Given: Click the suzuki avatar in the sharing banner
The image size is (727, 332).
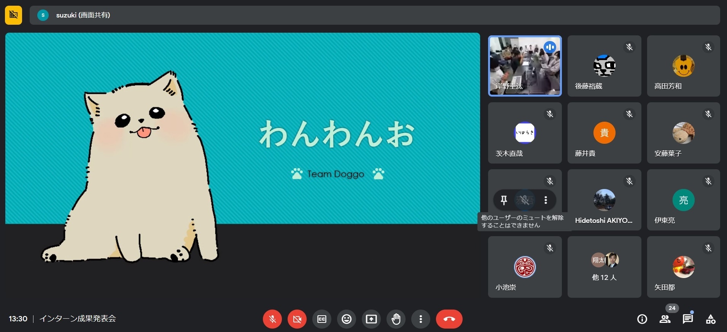Looking at the screenshot, I should [x=43, y=15].
